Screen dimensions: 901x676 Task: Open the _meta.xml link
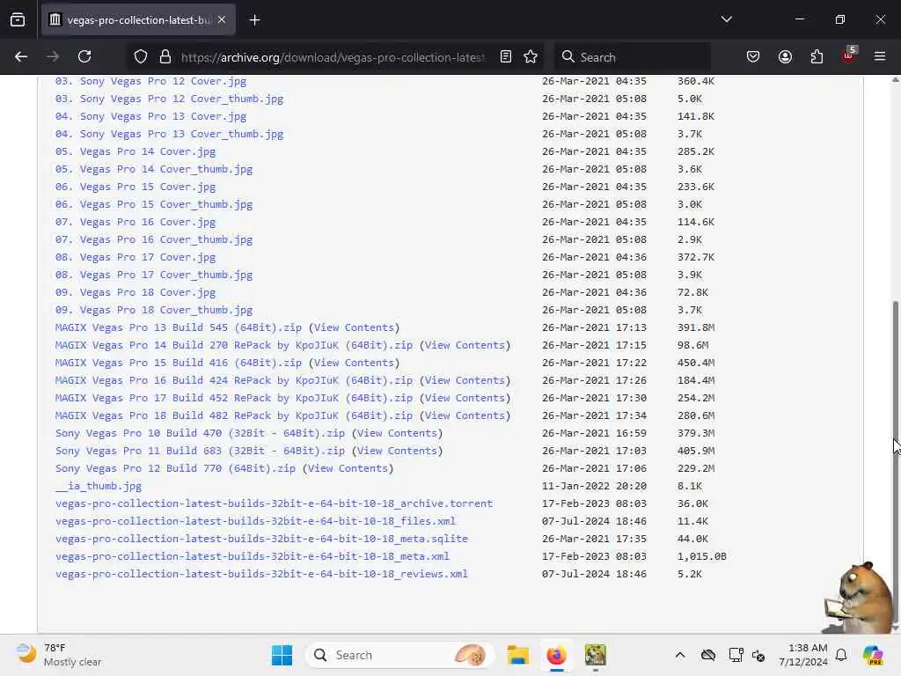click(x=253, y=556)
